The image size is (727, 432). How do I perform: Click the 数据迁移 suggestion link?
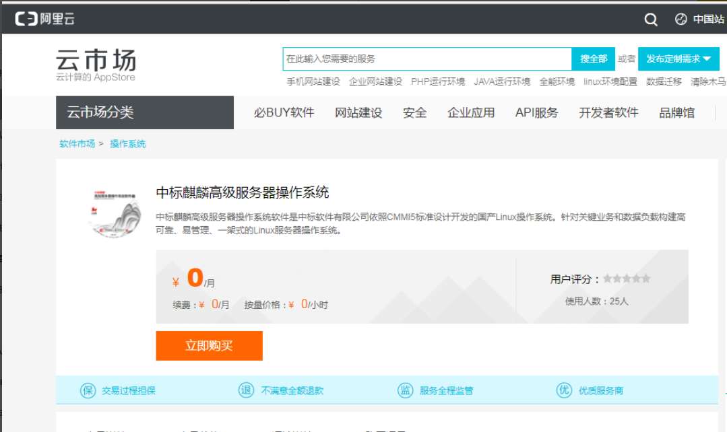tap(664, 82)
